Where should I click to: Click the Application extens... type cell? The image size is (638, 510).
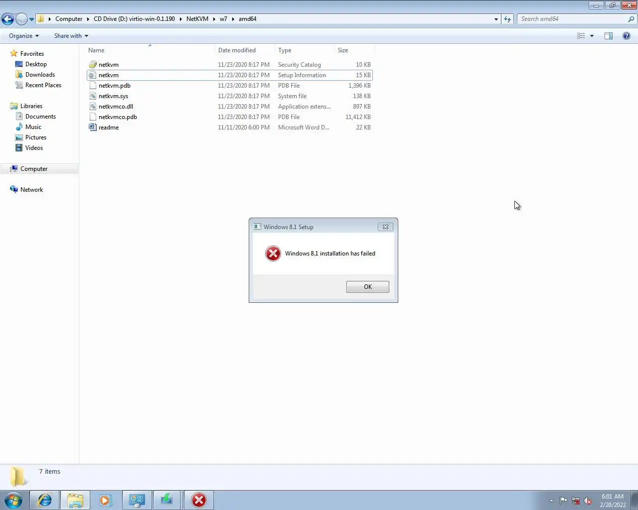click(x=305, y=107)
